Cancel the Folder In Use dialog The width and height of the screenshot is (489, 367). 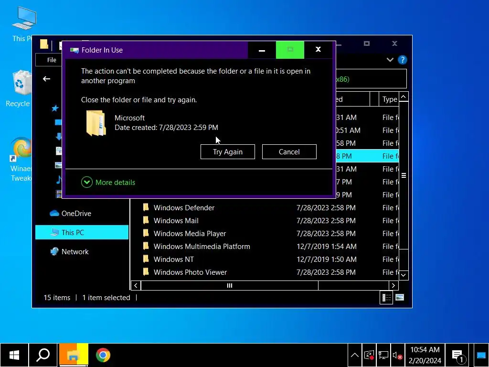coord(289,151)
